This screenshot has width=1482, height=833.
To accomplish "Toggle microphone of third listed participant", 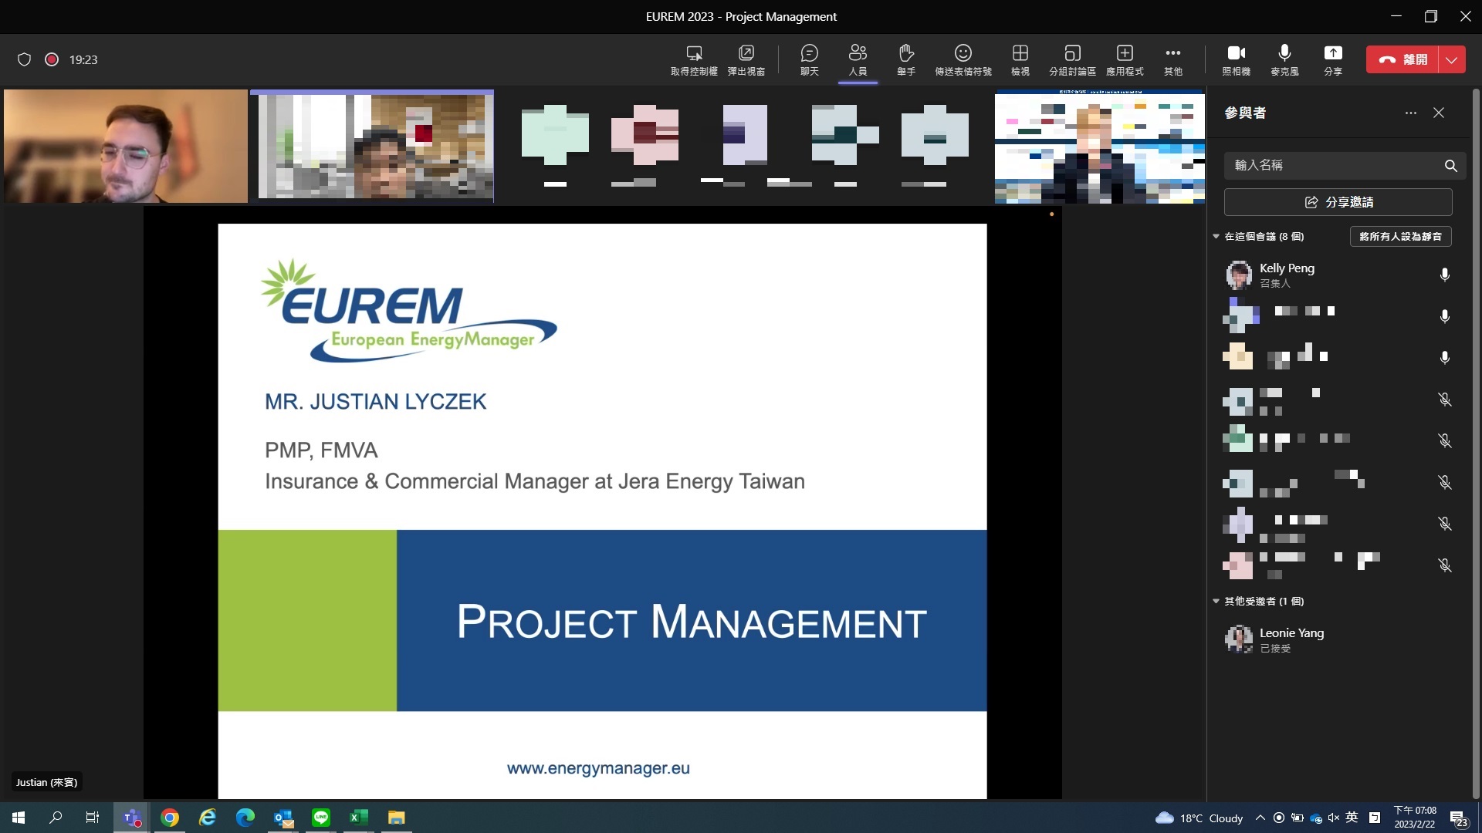I will coord(1445,358).
